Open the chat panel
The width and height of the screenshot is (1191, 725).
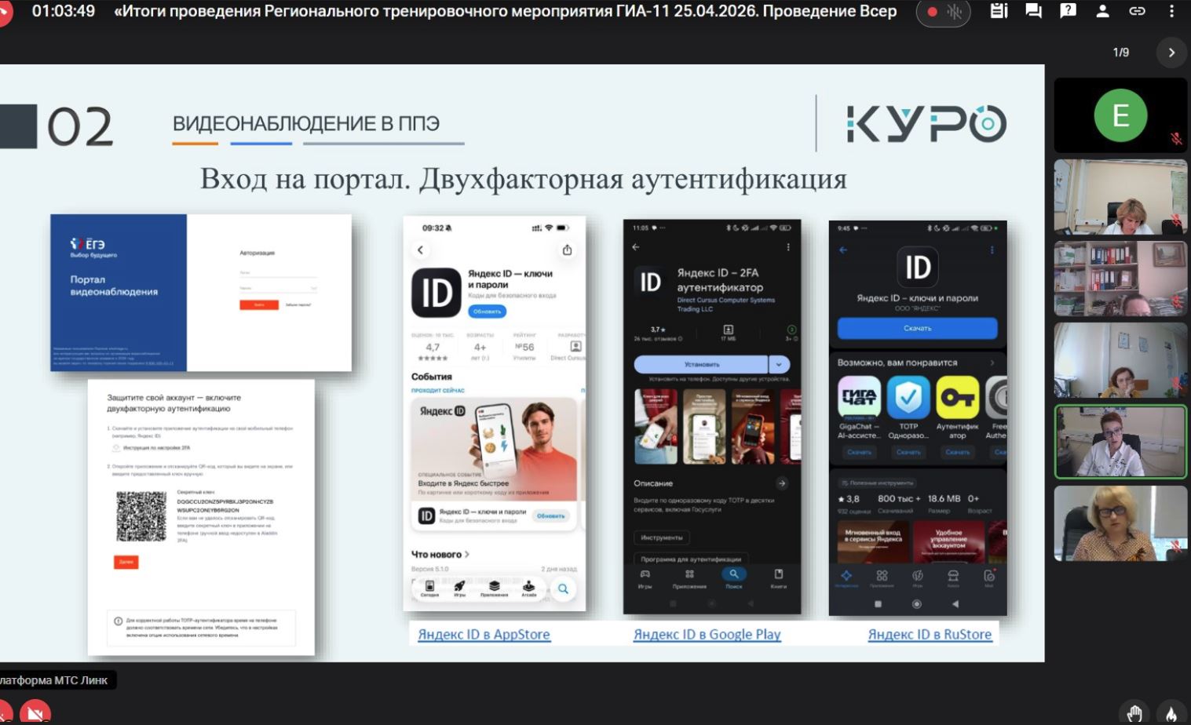1033,11
